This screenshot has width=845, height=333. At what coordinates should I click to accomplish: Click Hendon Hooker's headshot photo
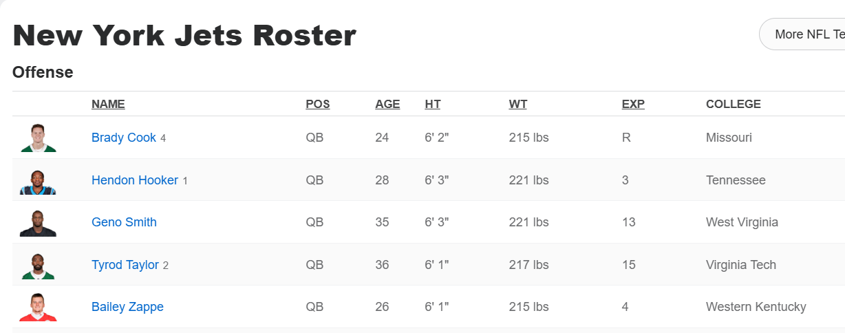click(38, 180)
